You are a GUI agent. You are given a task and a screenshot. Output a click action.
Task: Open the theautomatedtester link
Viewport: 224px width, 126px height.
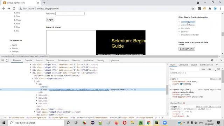pyautogui.click(x=190, y=35)
